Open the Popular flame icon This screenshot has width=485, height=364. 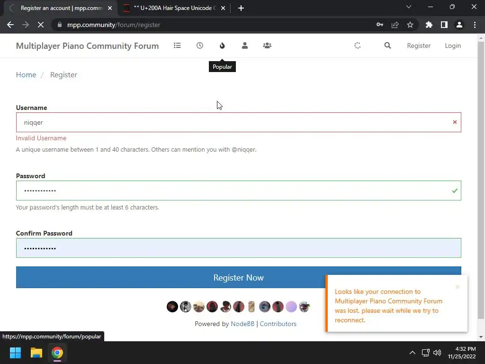(222, 45)
